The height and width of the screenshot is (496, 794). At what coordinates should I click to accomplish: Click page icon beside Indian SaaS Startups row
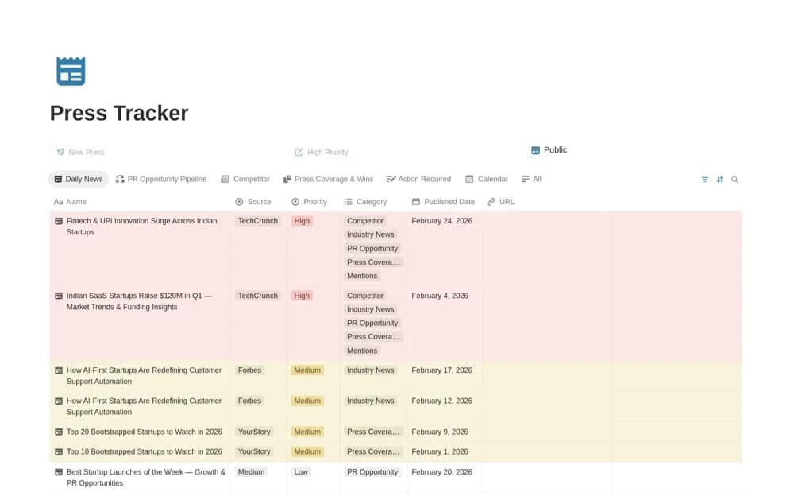coord(59,296)
